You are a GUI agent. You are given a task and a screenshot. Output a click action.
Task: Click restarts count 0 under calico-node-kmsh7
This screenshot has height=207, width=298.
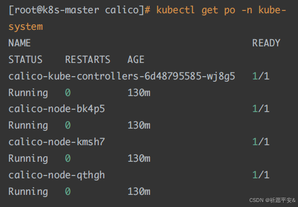click(68, 158)
